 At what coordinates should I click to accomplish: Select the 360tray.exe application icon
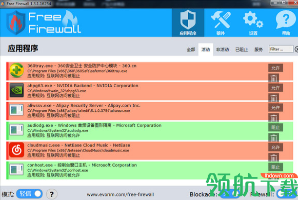[17, 70]
